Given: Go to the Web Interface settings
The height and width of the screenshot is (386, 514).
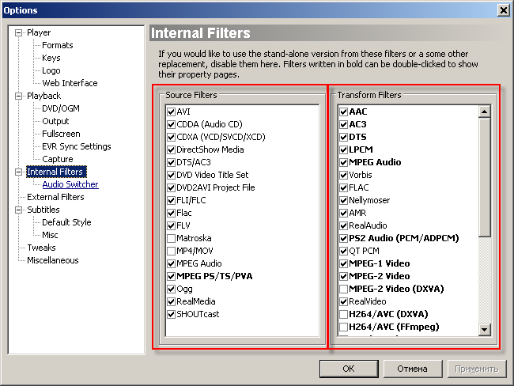Looking at the screenshot, I should pos(70,83).
